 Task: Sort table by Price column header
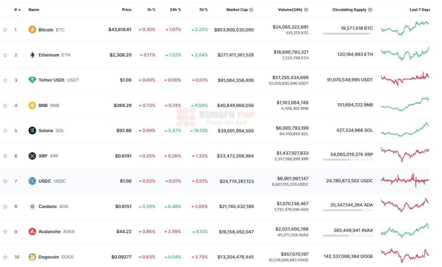coord(126,9)
